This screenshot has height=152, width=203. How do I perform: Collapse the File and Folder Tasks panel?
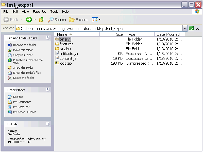tap(47, 37)
